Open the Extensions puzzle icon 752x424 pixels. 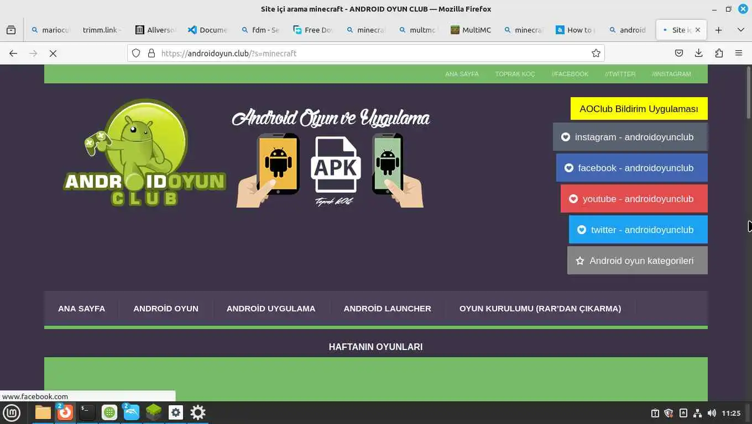pos(719,53)
